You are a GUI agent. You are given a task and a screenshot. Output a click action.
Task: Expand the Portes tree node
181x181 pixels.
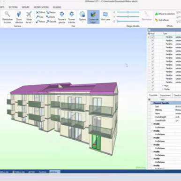[x=163, y=89]
